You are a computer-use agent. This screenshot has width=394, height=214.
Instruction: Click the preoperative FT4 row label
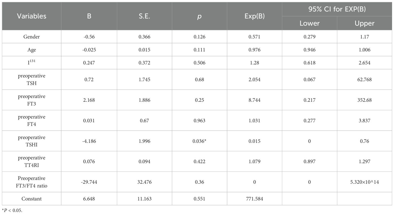pos(32,120)
